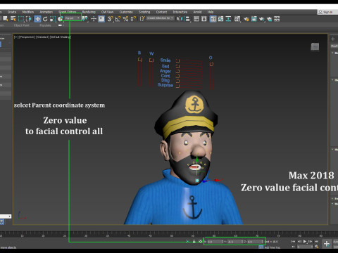The image size is (338, 253).
Task: Open Autodesk A360 gallery icon
Action: (277, 19)
